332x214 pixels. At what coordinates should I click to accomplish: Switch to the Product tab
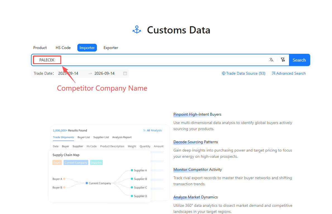point(40,48)
